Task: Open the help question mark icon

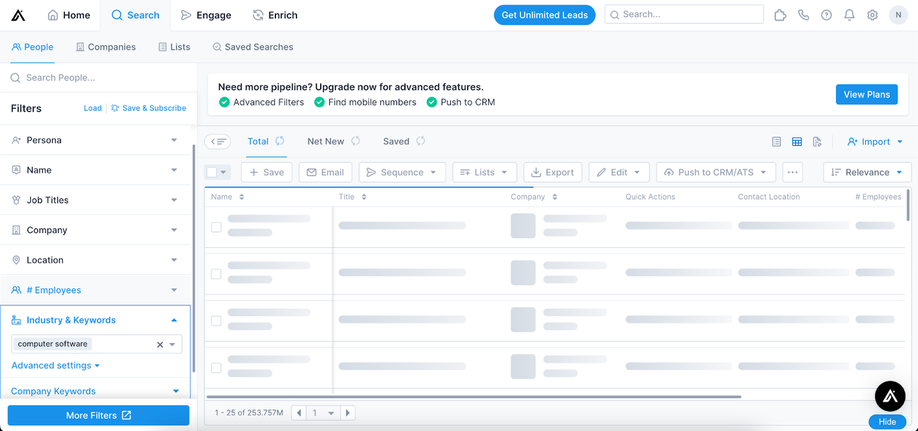Action: click(826, 14)
